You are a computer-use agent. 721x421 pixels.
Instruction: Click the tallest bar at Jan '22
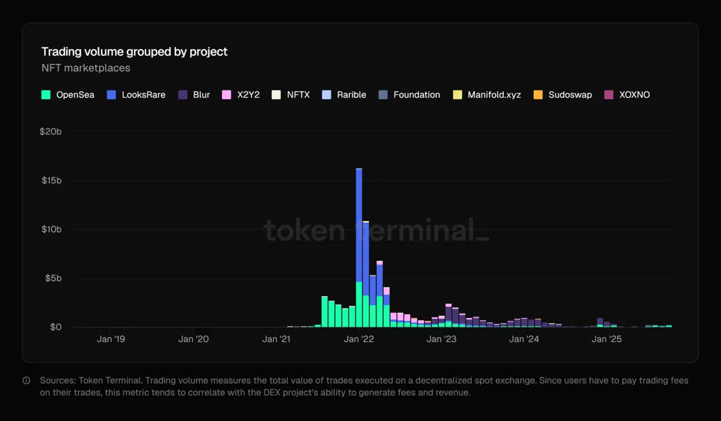pyautogui.click(x=359, y=240)
